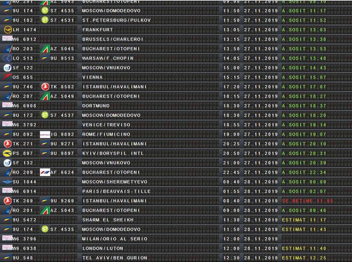This screenshot has width=352, height=262.
Task: Click the Aeroflot logo beside SU 1844
Action: pos(7,182)
